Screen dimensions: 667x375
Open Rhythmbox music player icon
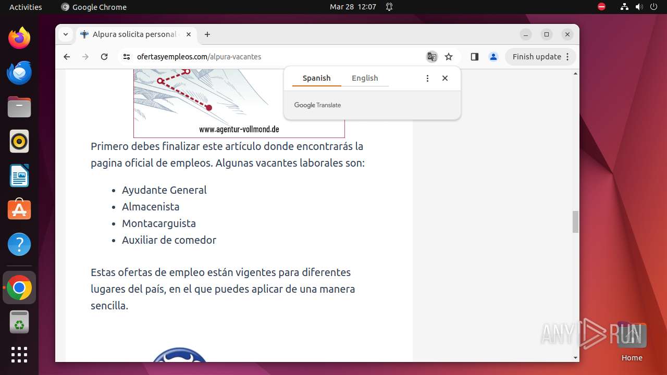coord(19,141)
